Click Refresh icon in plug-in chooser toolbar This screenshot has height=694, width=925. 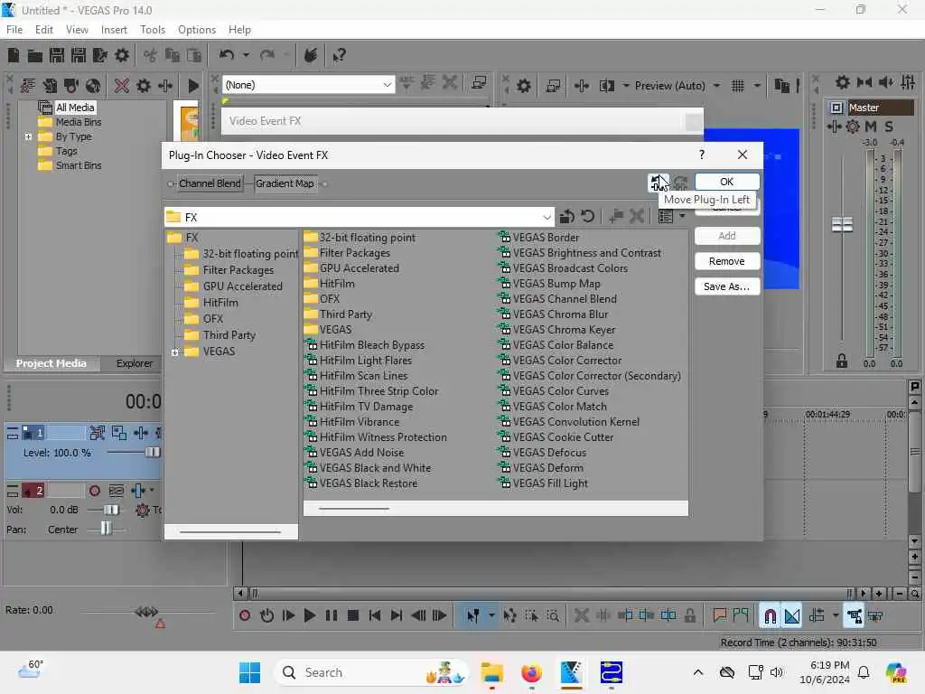point(587,217)
